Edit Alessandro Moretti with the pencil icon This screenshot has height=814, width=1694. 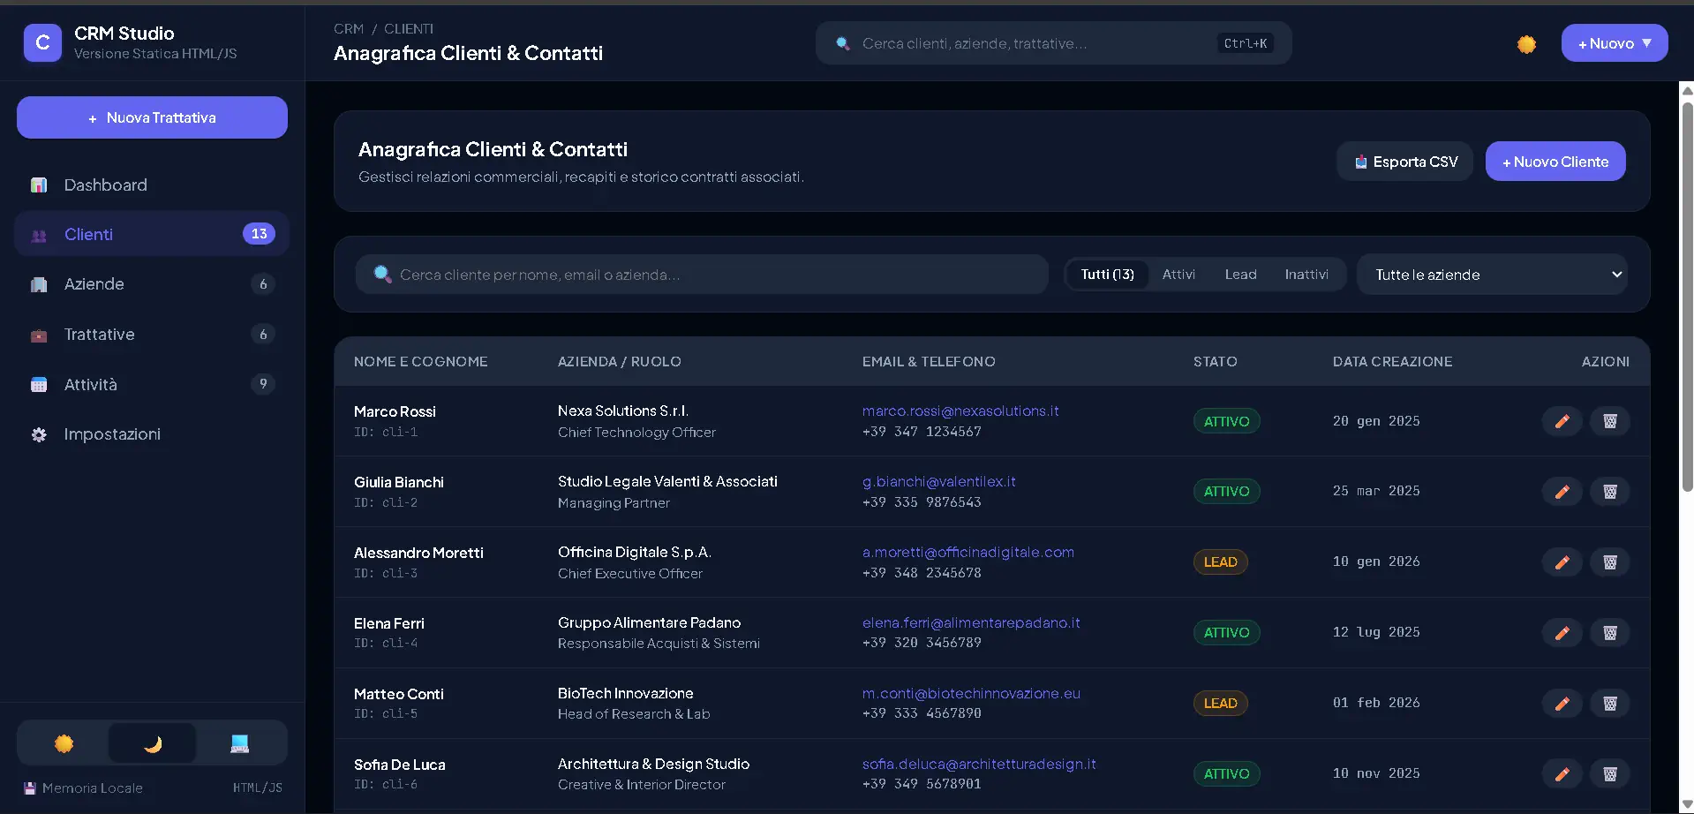coord(1562,562)
